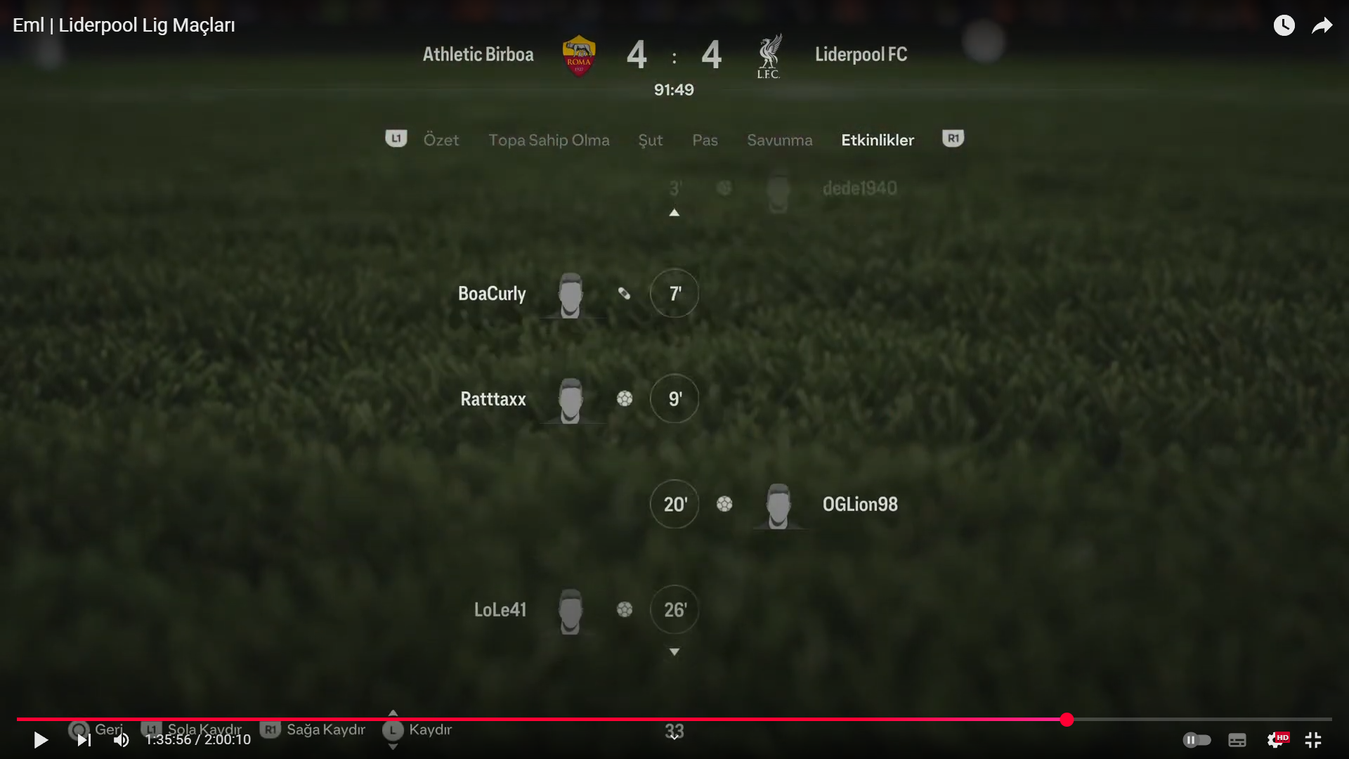Toggle the autoplay switch
This screenshot has width=1349, height=759.
click(x=1197, y=739)
